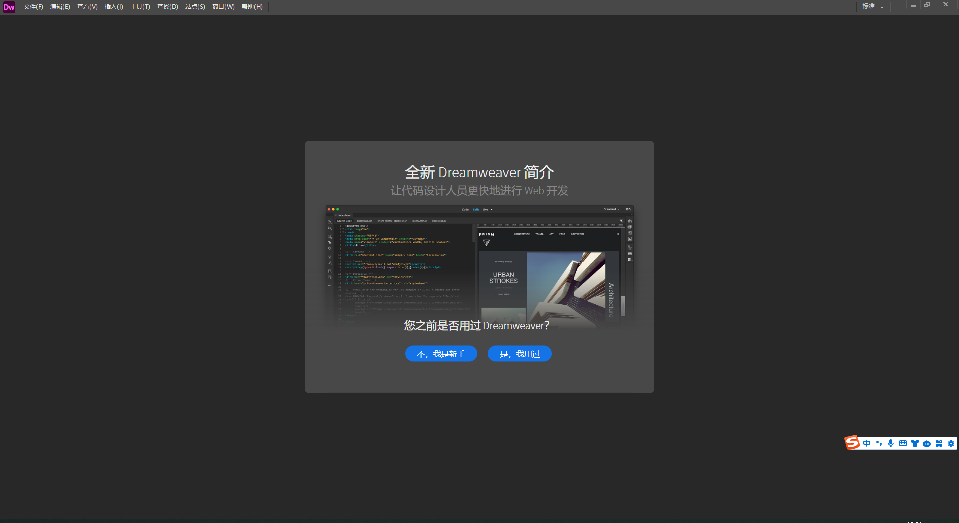Image resolution: width=959 pixels, height=523 pixels.
Task: Open the 文件(F) menu
Action: pos(33,7)
